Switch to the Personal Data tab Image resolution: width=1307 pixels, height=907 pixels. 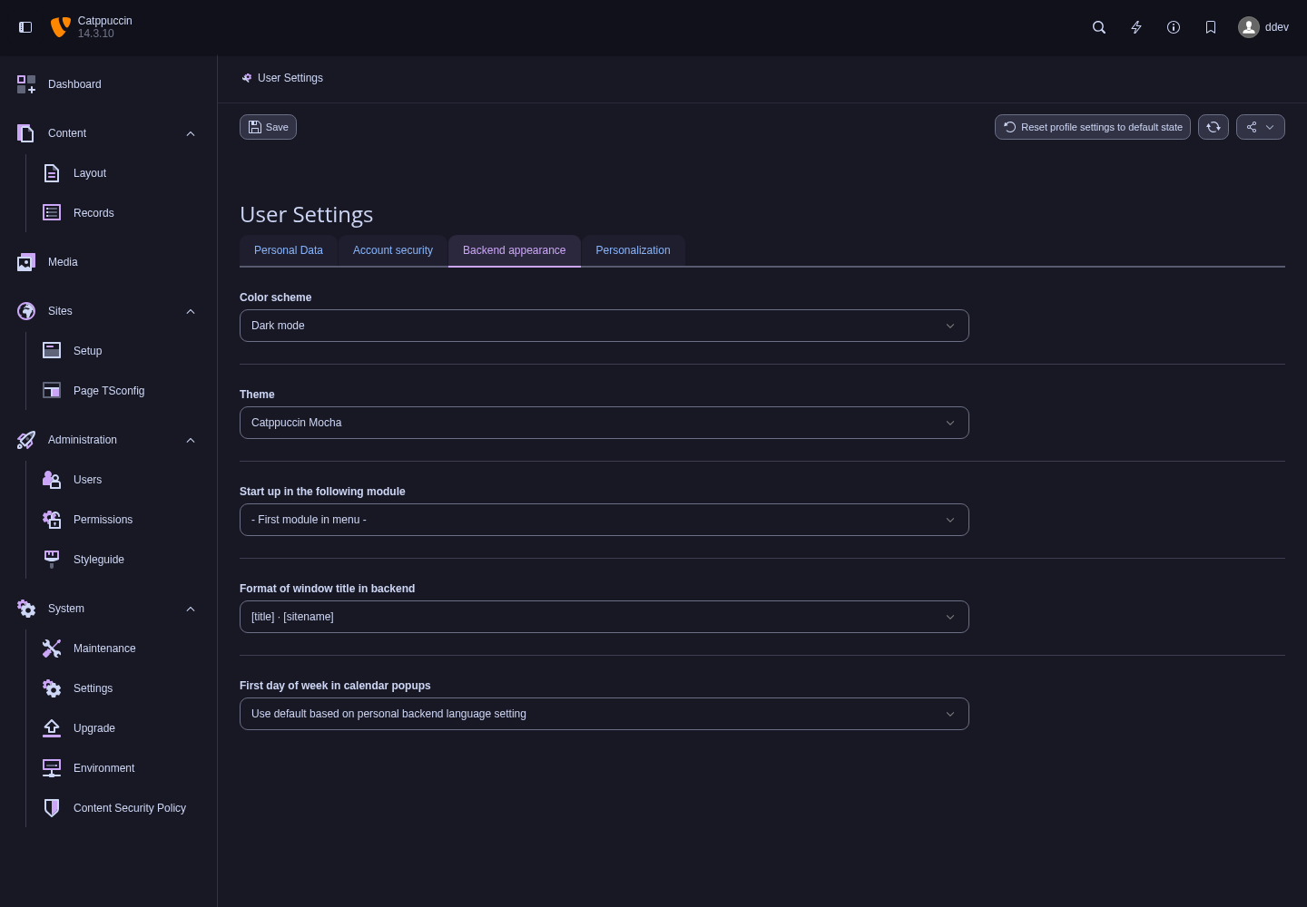(x=289, y=250)
